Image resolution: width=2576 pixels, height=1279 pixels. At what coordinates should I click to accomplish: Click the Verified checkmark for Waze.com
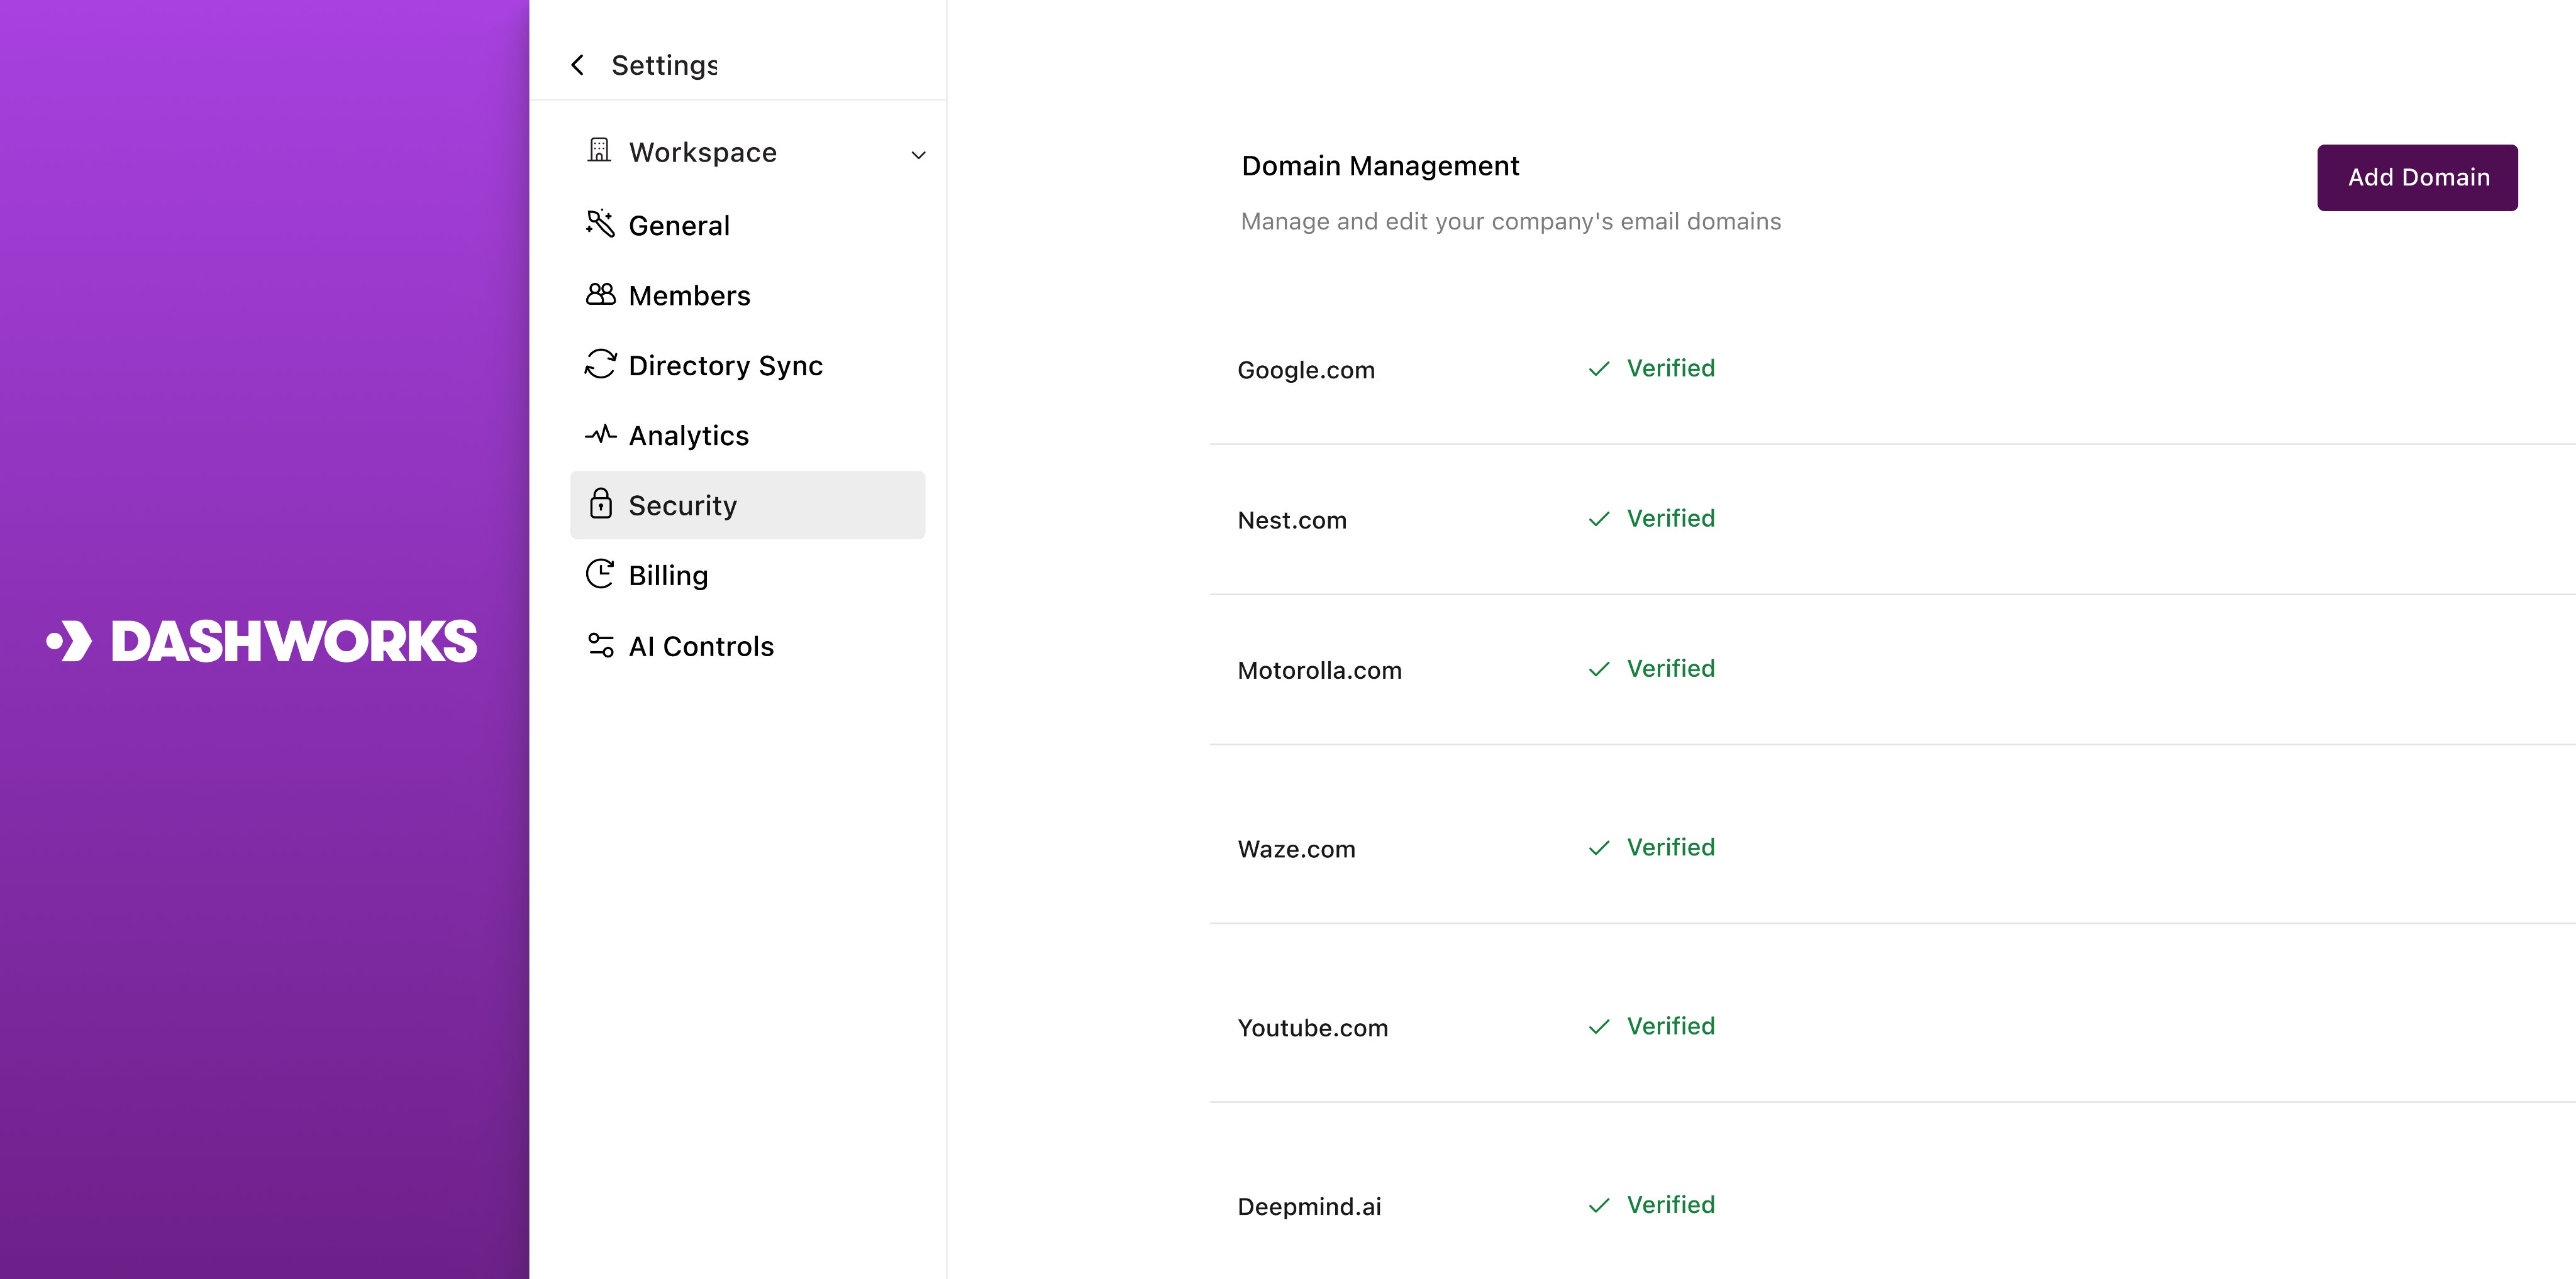click(1599, 847)
